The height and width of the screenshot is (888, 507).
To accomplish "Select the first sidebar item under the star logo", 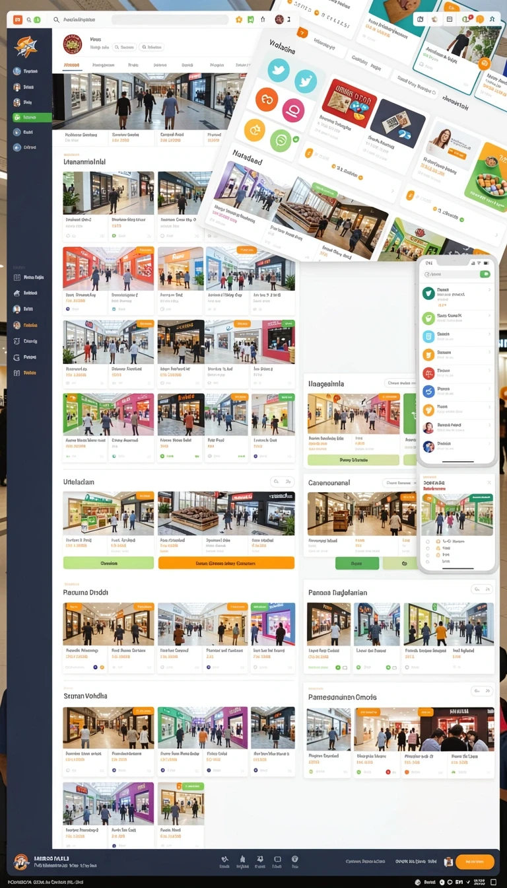I will 26,71.
